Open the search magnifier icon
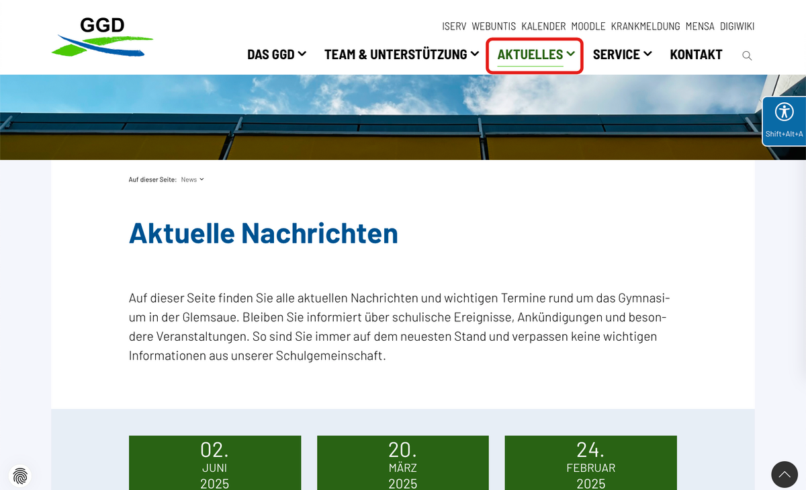This screenshot has height=490, width=806. [747, 56]
